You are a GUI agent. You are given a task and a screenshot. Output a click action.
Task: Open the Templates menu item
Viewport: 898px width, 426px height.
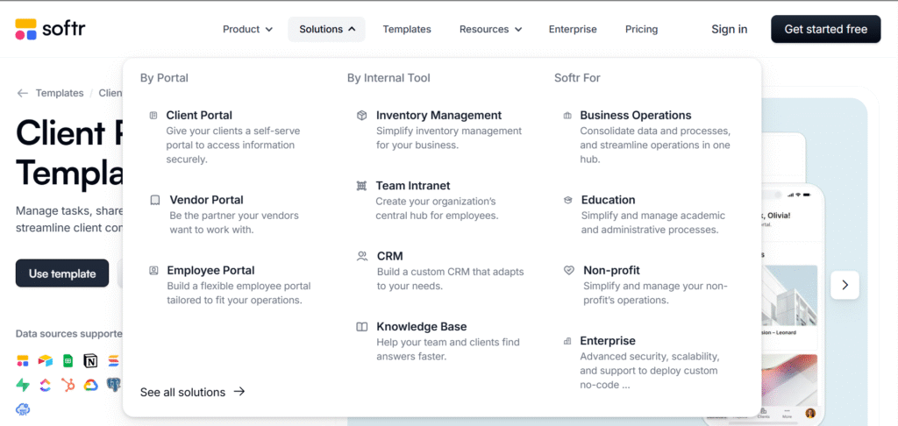(407, 29)
